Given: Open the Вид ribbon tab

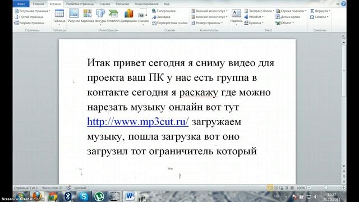Looking at the screenshot, I should (x=167, y=4).
